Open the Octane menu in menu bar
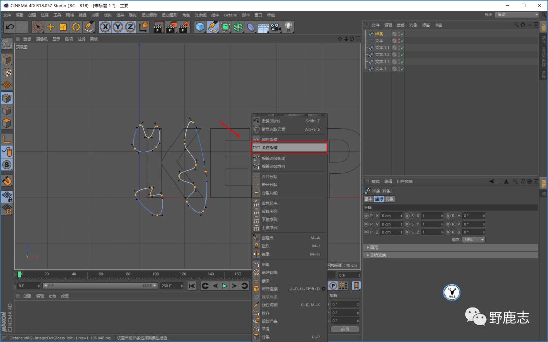The height and width of the screenshot is (342, 548). tap(230, 15)
